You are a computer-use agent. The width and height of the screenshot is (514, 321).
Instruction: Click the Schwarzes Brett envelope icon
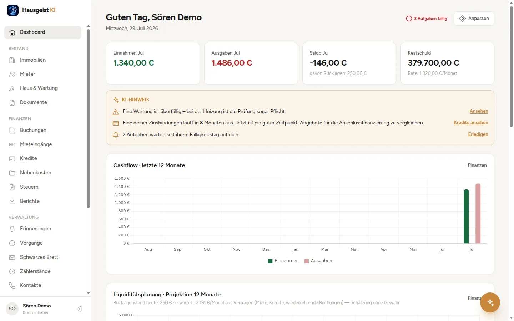click(x=12, y=257)
